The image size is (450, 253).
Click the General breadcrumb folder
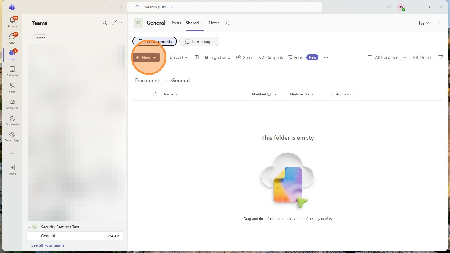point(180,81)
